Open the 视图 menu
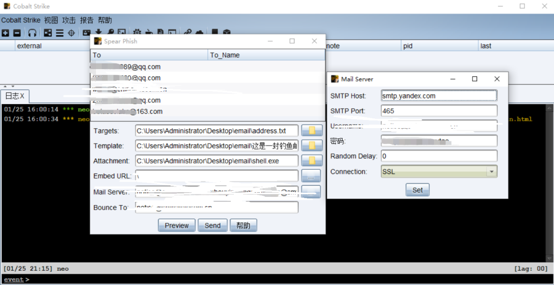This screenshot has width=554, height=285. click(x=51, y=20)
